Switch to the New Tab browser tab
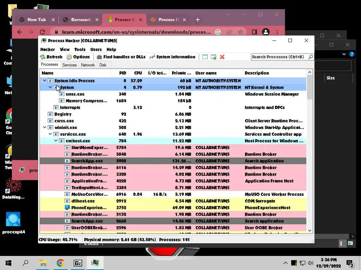361x270 pixels. click(x=37, y=20)
